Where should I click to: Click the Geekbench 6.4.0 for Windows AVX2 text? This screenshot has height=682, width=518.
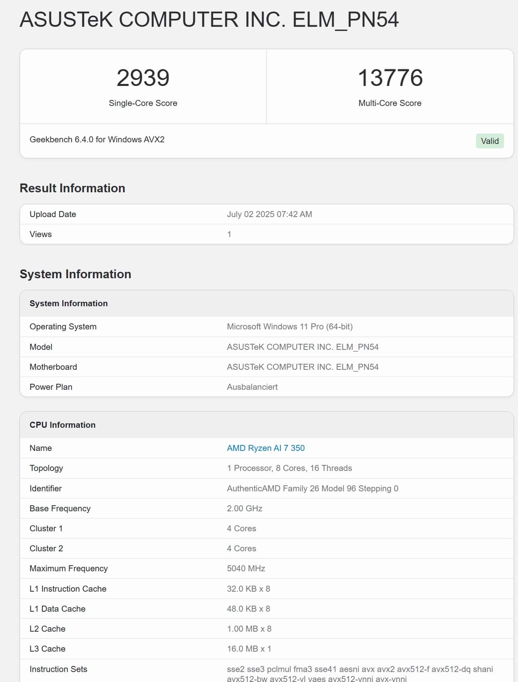(x=97, y=140)
